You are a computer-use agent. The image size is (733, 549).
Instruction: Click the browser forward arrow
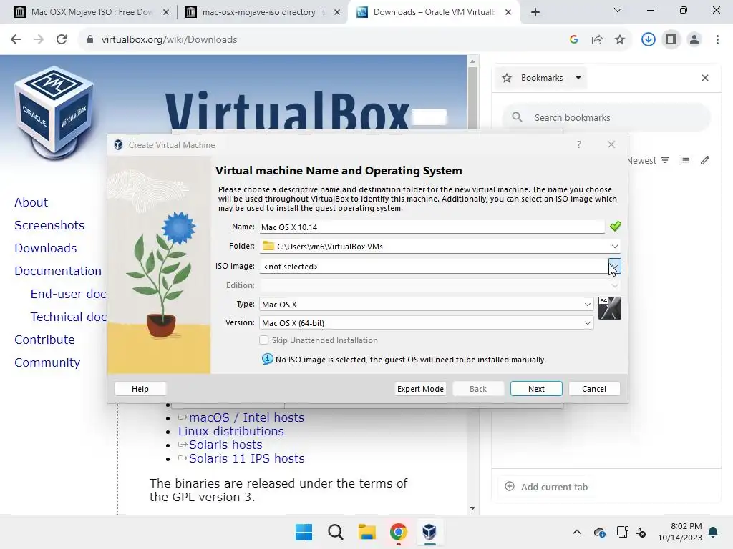(x=39, y=40)
